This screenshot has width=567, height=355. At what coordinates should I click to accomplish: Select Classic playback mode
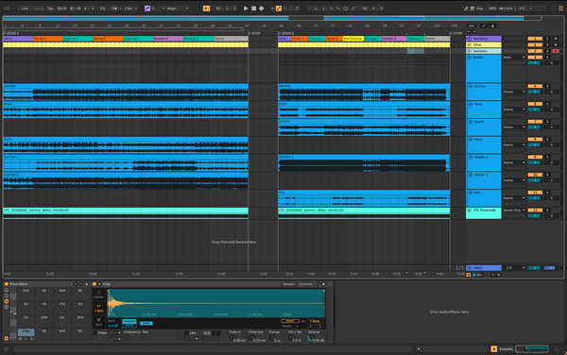point(98,295)
